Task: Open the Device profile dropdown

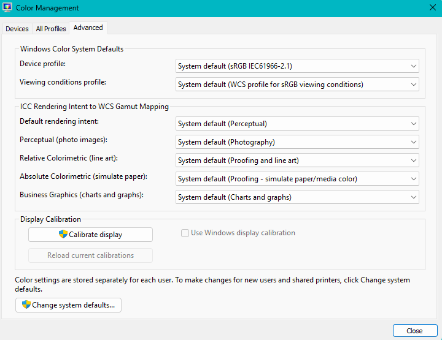Action: tap(297, 66)
